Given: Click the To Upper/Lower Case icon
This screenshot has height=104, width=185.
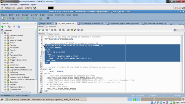Looking at the screenshot, I should 72,30.
